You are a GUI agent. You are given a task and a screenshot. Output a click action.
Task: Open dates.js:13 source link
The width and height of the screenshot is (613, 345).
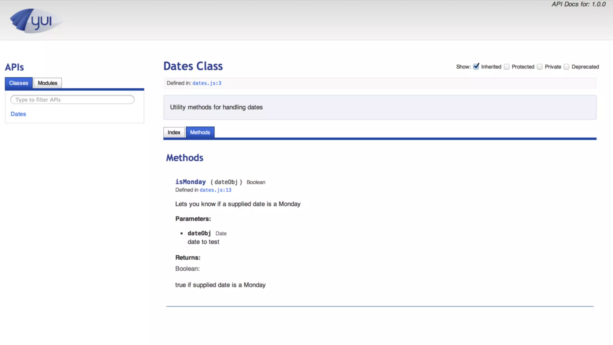pos(215,190)
